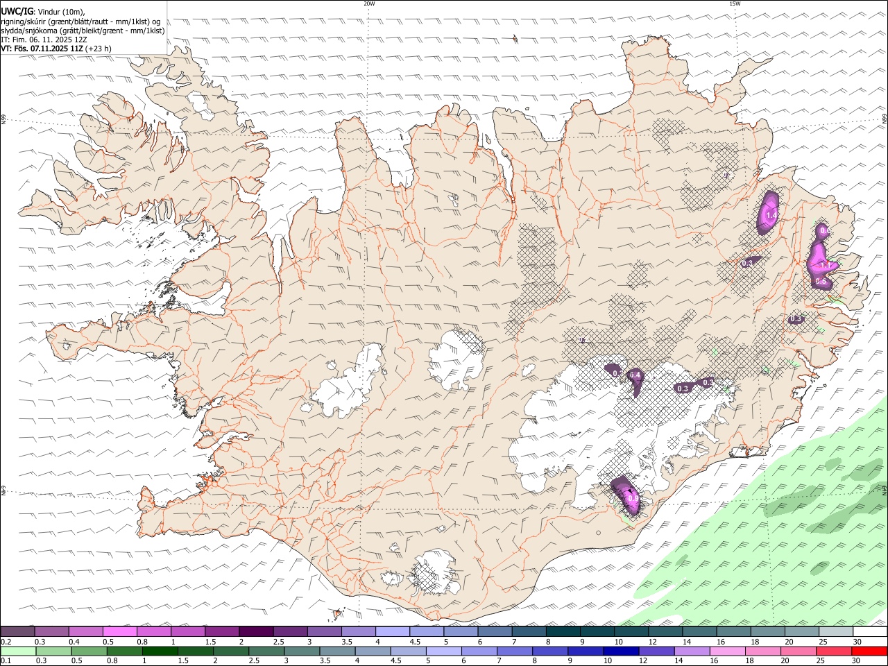Click the light pink 16 rain legend swatch

(x=728, y=651)
